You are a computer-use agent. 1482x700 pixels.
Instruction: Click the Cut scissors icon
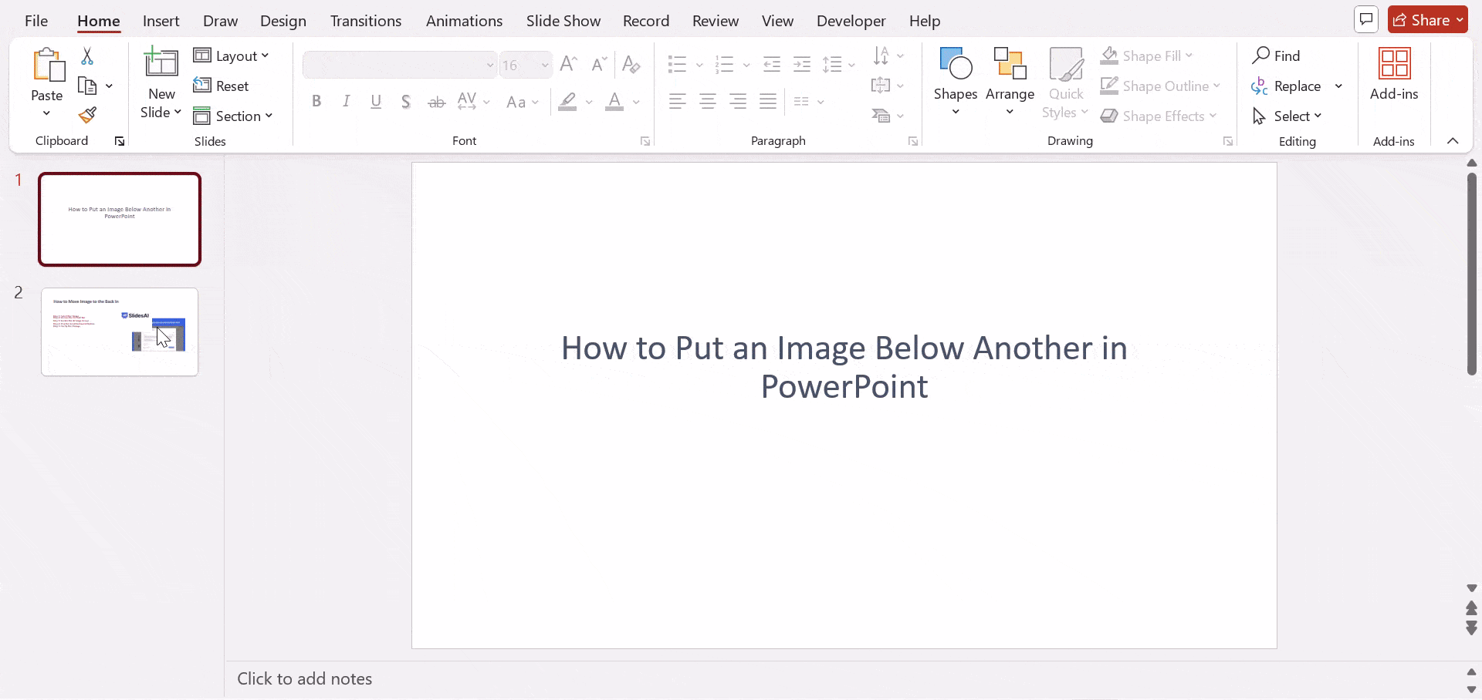(x=87, y=56)
